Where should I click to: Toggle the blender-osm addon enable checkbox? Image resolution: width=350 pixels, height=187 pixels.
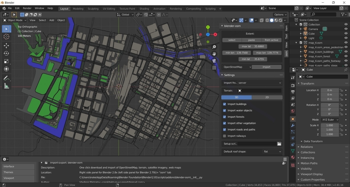46,163
